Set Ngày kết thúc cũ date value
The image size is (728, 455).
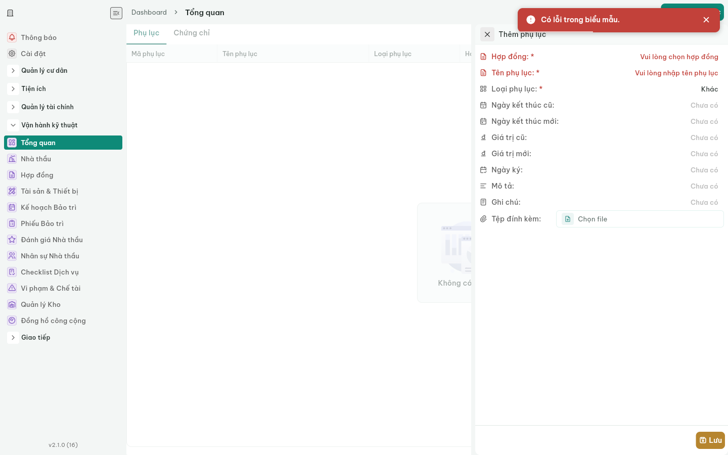point(704,105)
